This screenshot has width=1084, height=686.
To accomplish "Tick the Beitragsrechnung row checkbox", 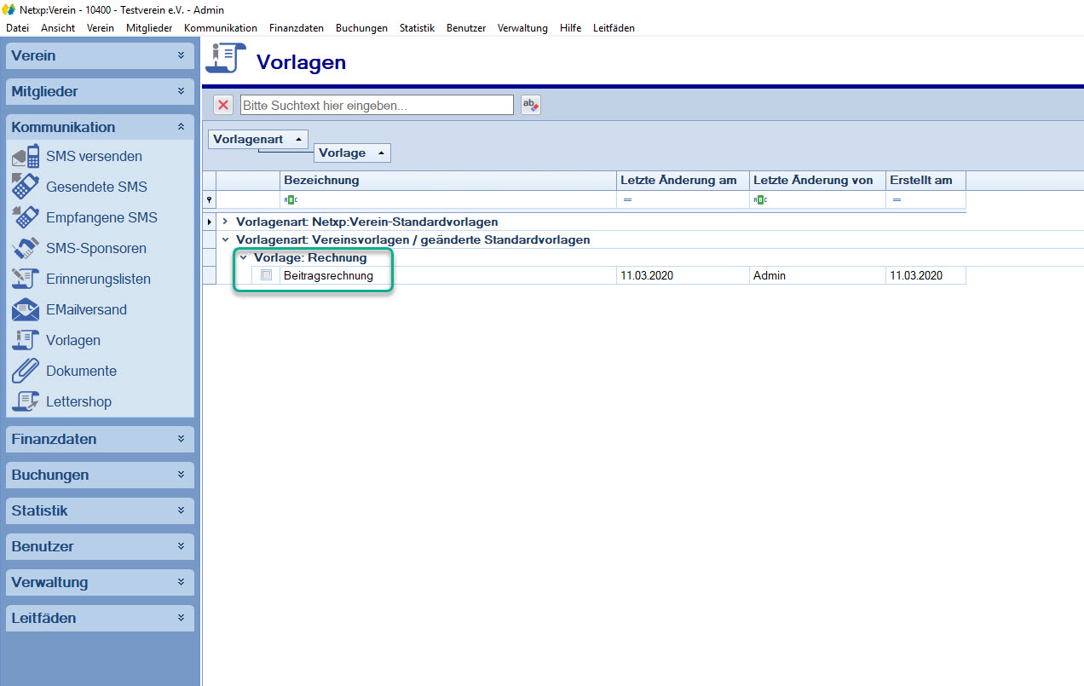I will pos(266,275).
